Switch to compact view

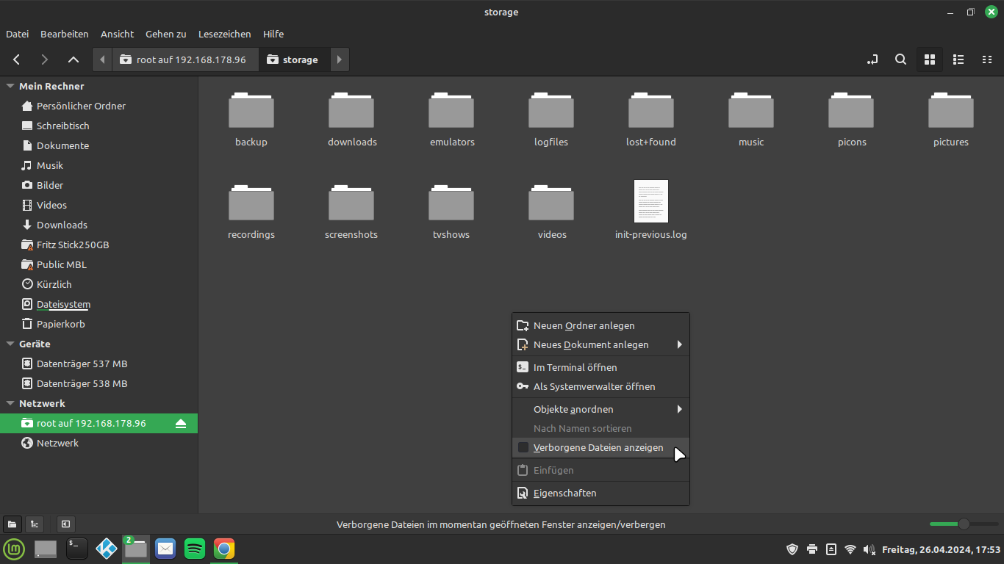point(987,59)
